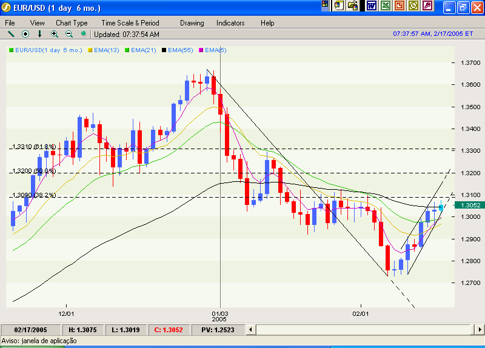
Task: Click the 'EUR/USD (1 day 6 mo.)' window title
Action: click(x=57, y=8)
